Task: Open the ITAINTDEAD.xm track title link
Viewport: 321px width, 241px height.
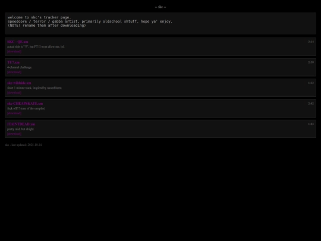Action: tap(21, 124)
